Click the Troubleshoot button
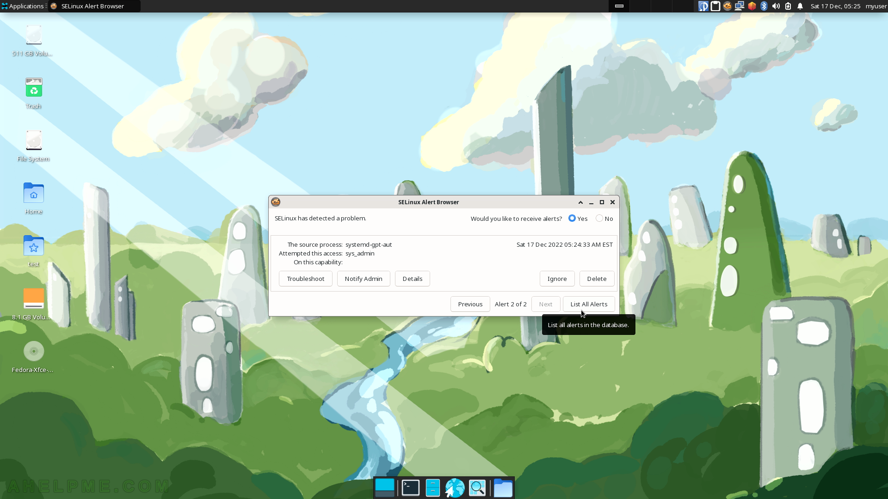Screen dimensions: 888x499 click(x=306, y=279)
